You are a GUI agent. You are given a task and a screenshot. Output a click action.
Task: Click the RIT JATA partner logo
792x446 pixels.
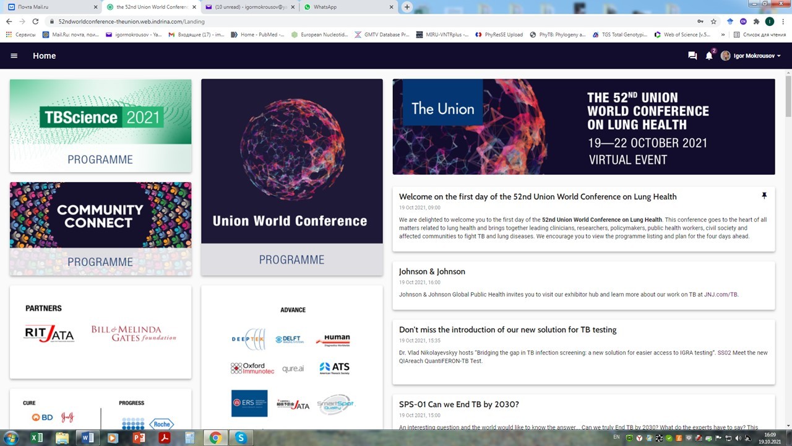tap(49, 334)
